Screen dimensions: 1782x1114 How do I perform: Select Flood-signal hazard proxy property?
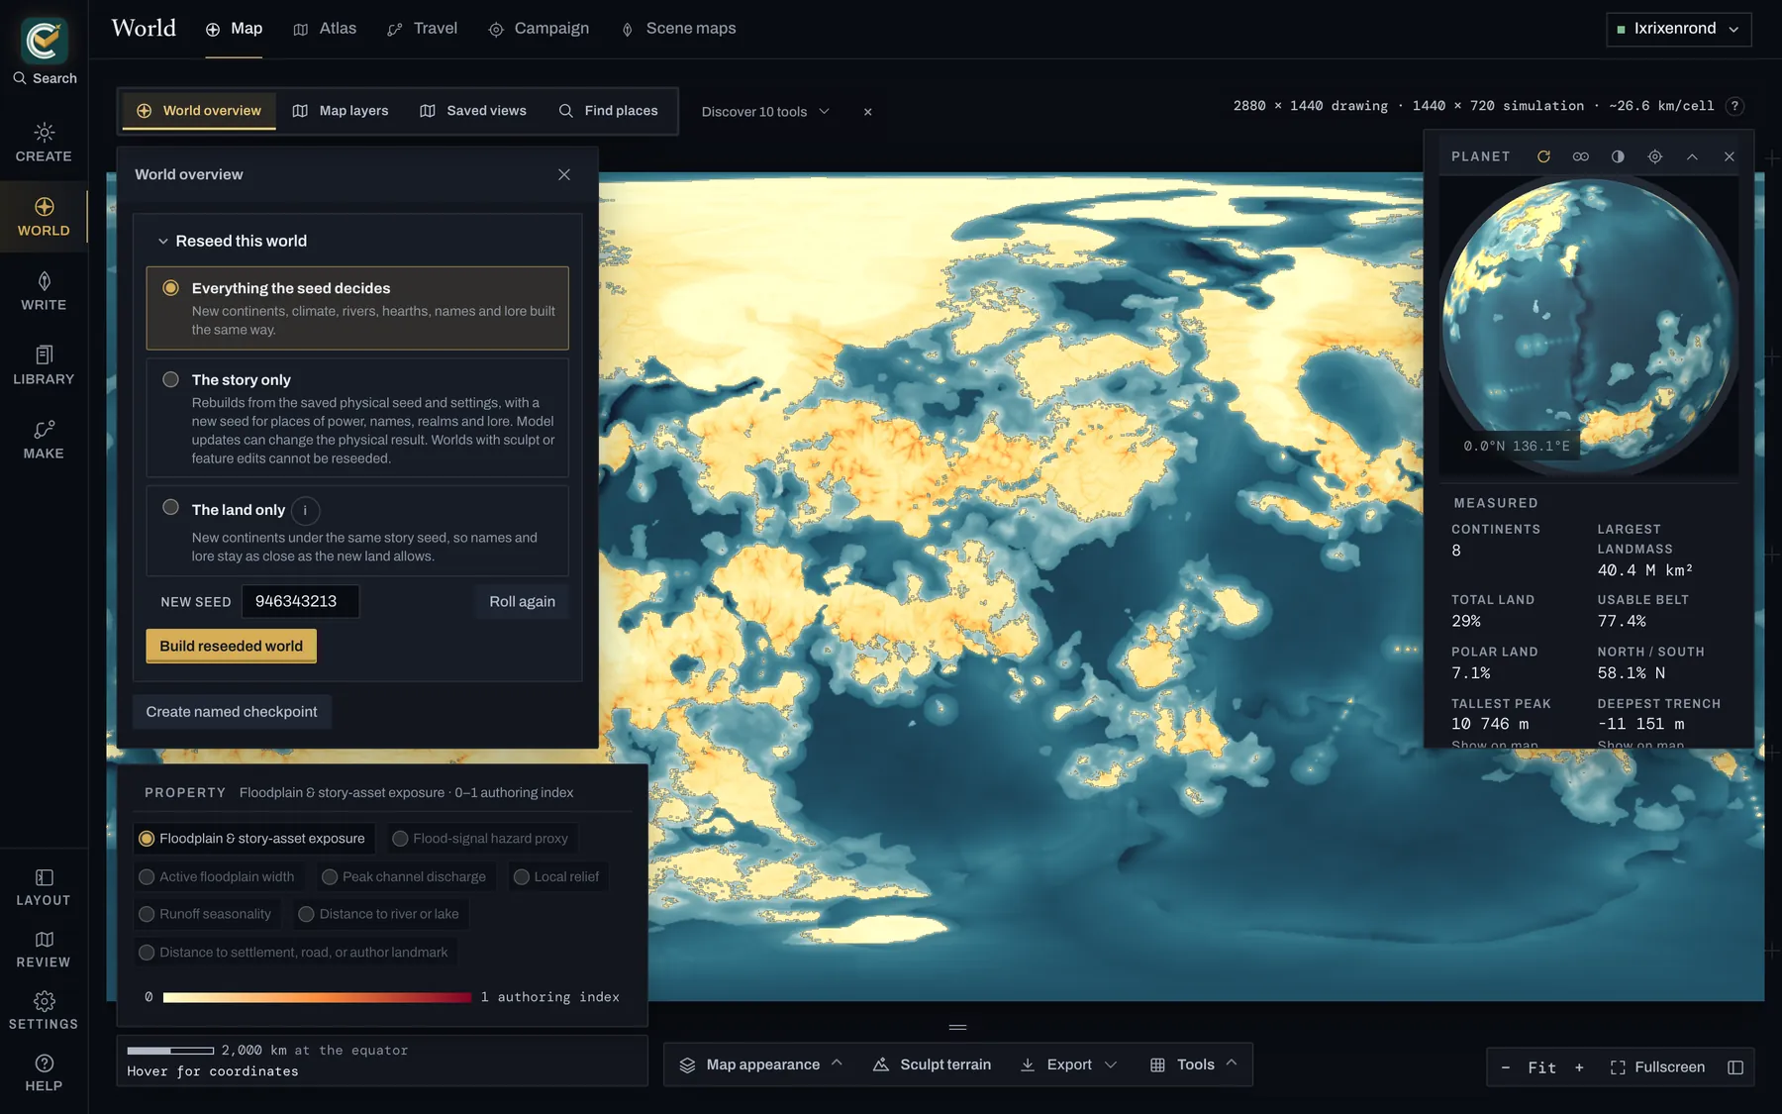point(480,839)
